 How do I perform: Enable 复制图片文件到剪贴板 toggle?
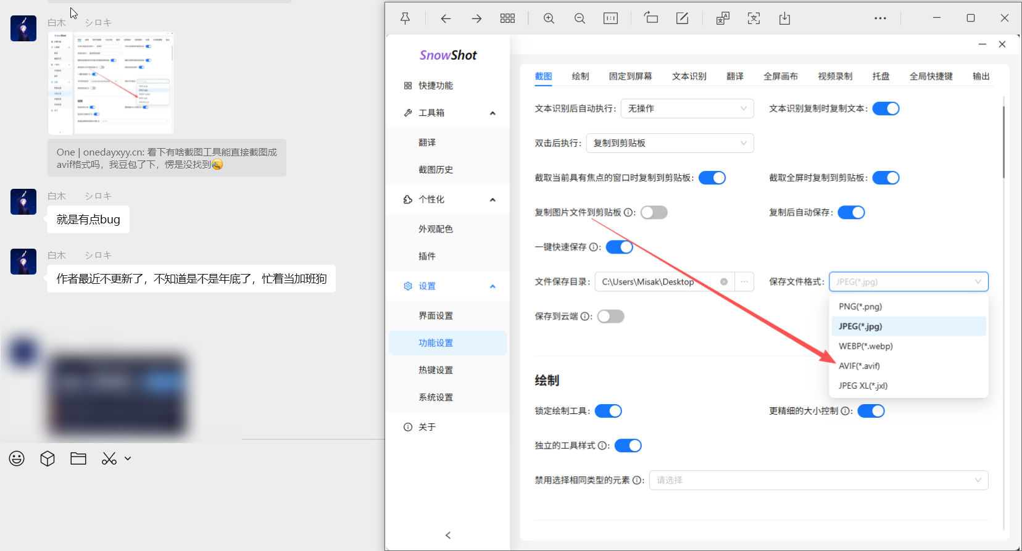coord(654,213)
